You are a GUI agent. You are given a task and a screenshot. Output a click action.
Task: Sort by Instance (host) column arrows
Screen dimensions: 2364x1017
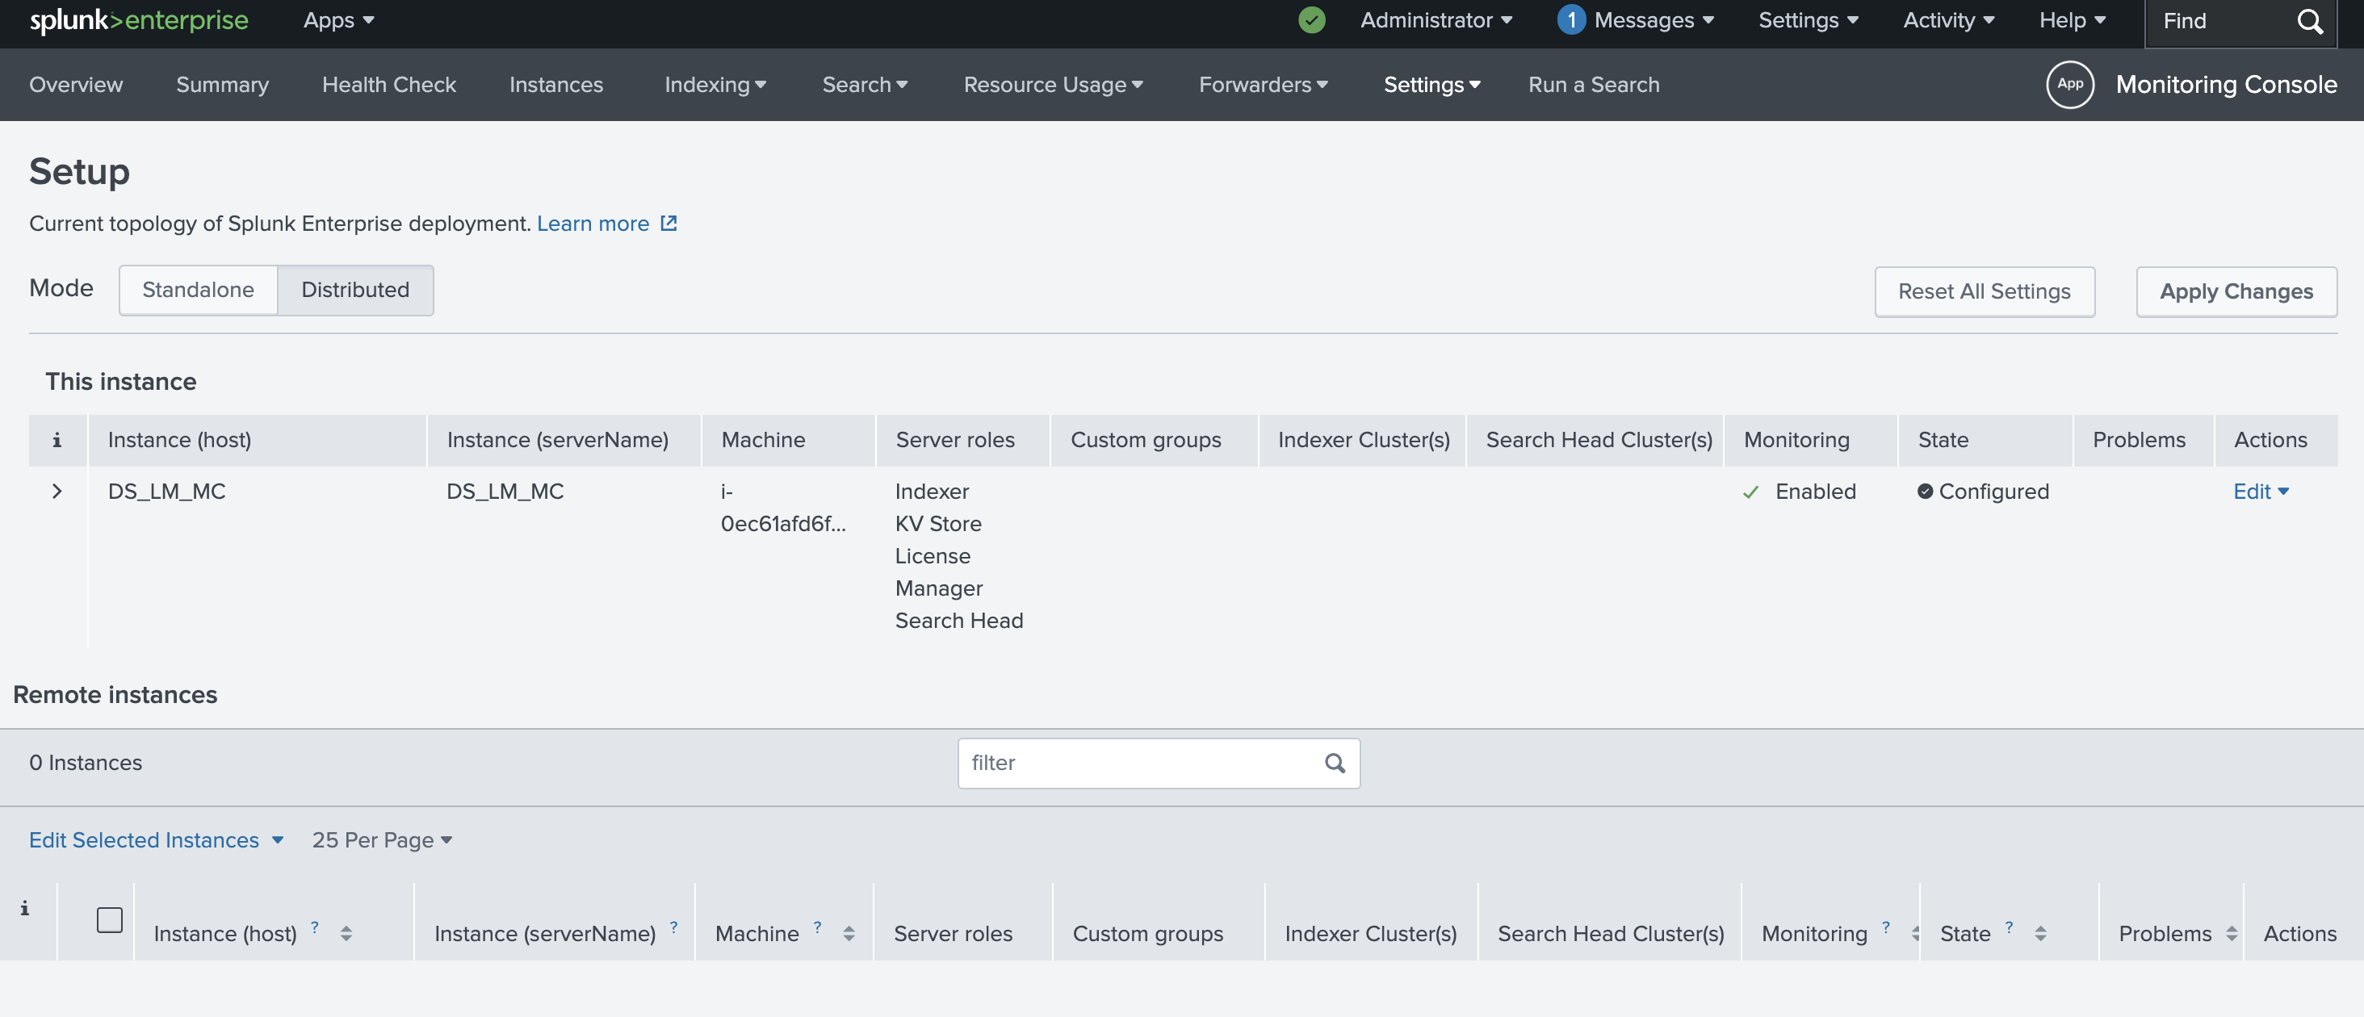pos(347,932)
